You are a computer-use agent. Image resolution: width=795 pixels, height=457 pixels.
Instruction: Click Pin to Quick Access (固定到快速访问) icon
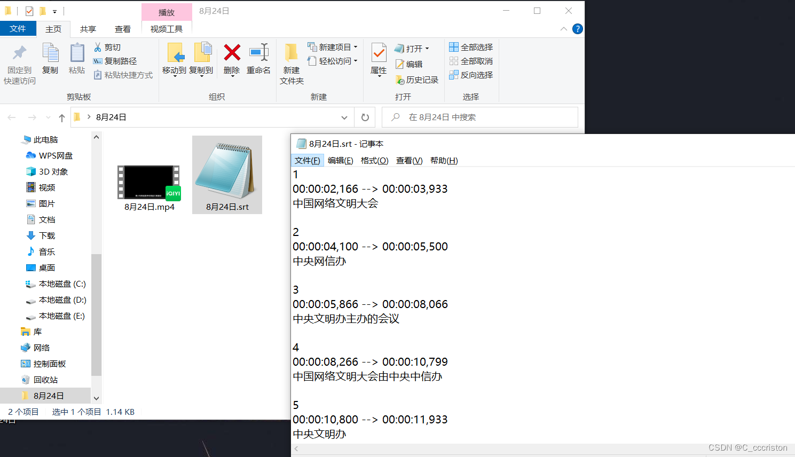tap(20, 53)
